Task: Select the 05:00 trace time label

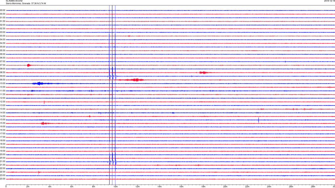Action: [x=3, y=47]
